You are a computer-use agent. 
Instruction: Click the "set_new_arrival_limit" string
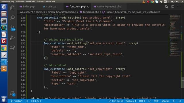coord(107,43)
